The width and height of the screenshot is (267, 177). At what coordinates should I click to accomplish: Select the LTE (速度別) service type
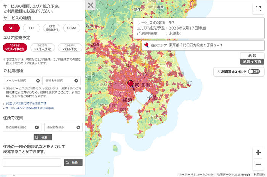[52, 28]
